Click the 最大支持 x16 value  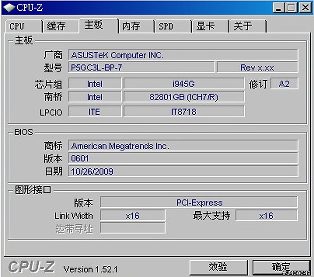point(266,215)
